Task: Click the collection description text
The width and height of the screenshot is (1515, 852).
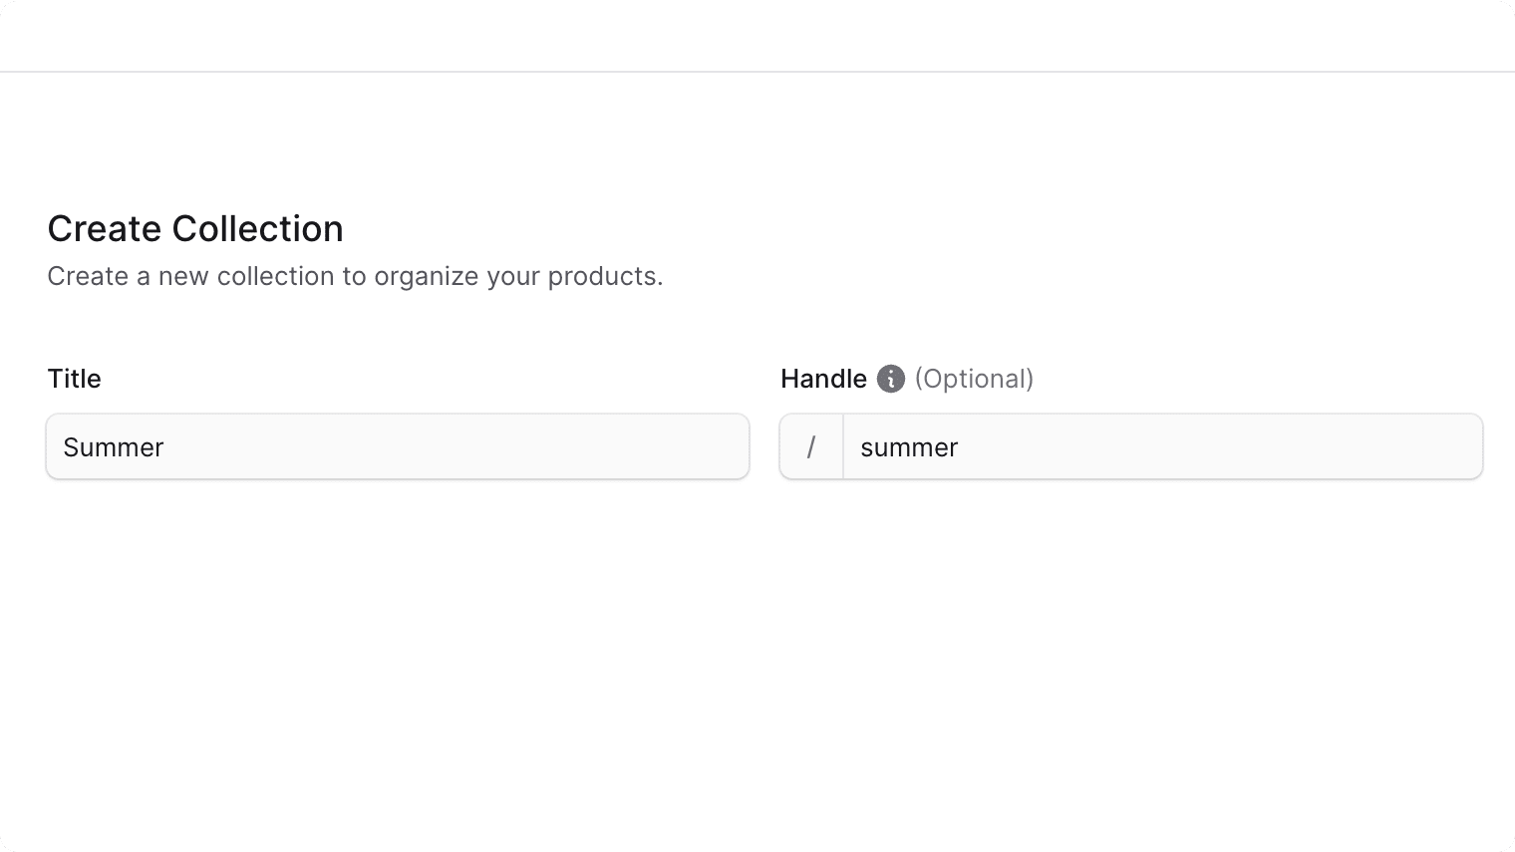Action: [355, 276]
